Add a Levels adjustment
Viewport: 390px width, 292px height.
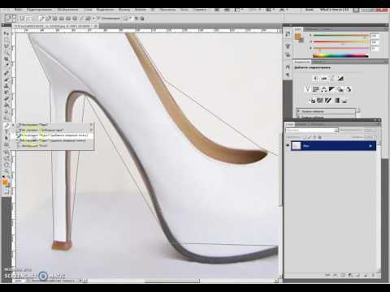pos(324,79)
